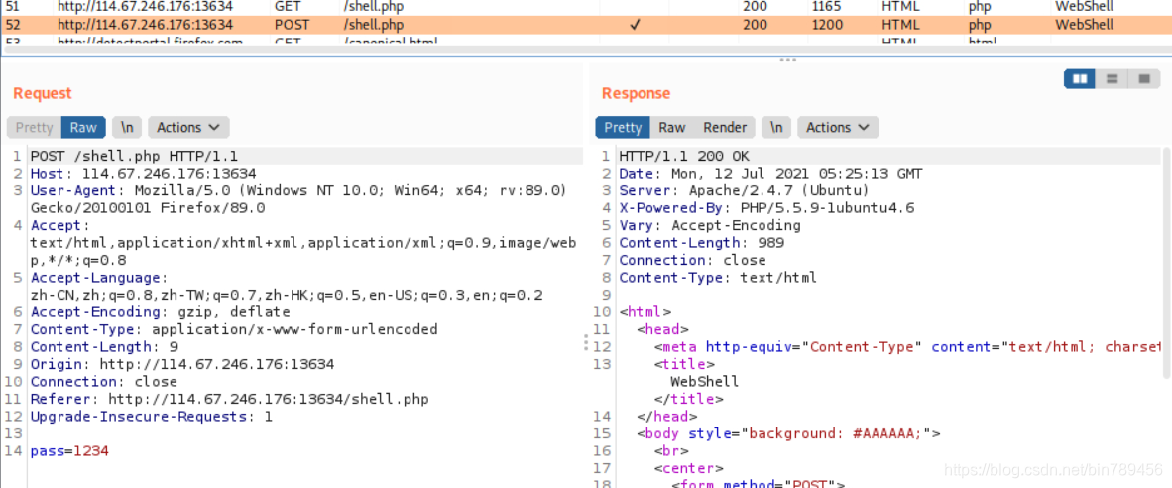1172x488 pixels.
Task: Toggle Request non-printable \n characters
Action: coord(127,127)
